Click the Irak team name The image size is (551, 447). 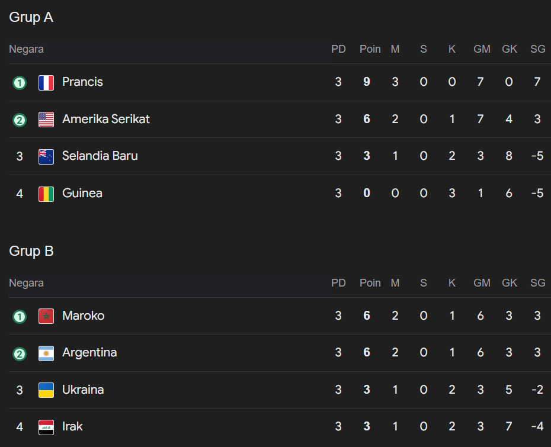tap(72, 426)
